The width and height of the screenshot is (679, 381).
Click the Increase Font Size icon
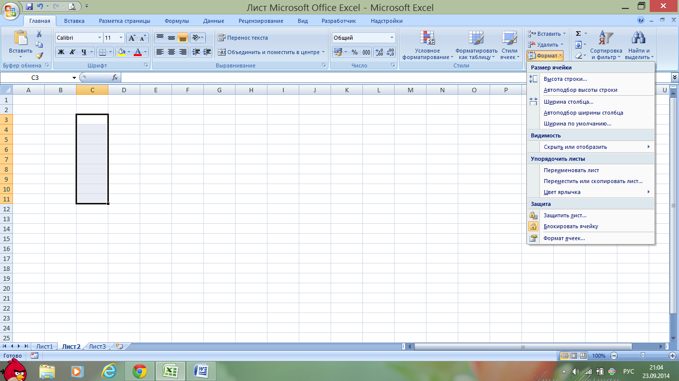(132, 38)
